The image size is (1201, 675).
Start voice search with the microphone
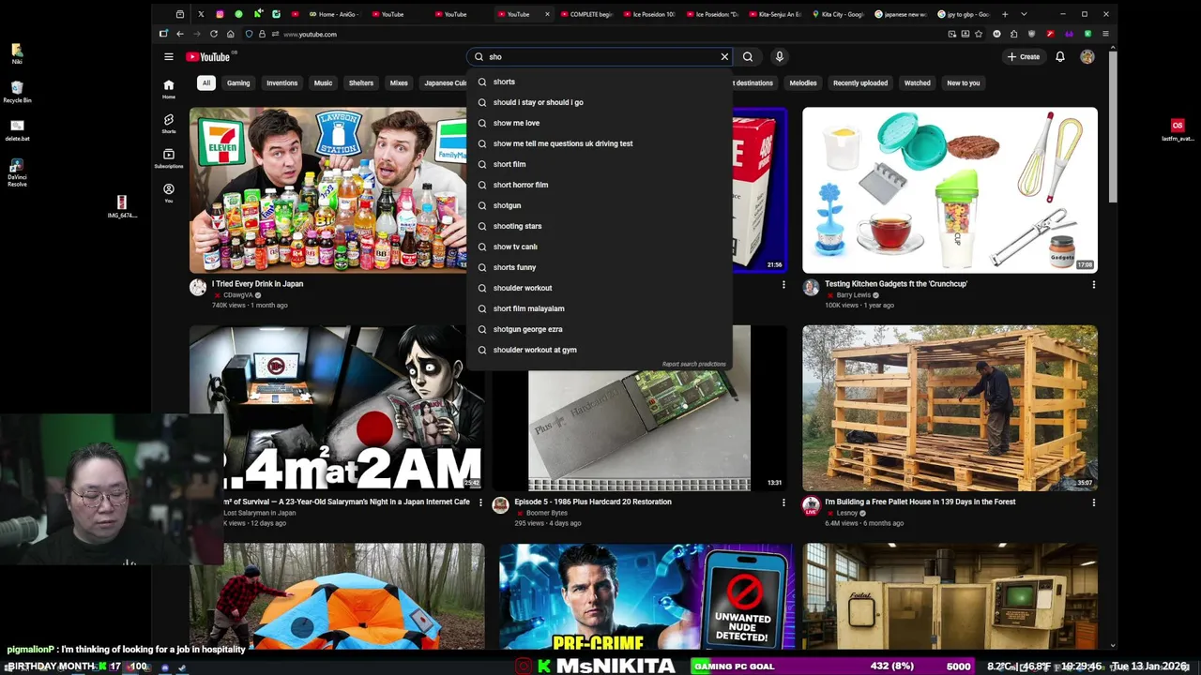pos(779,56)
